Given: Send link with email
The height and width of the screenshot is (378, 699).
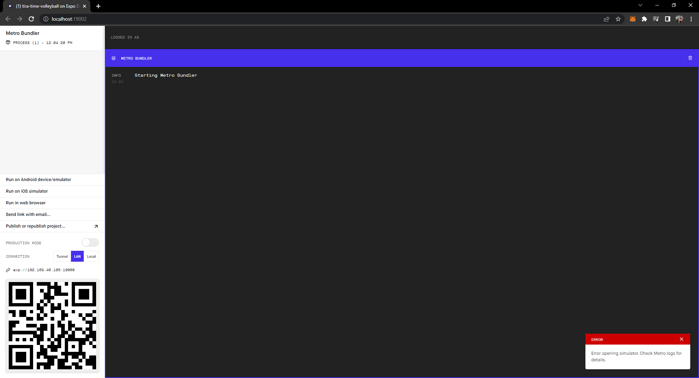Looking at the screenshot, I should pyautogui.click(x=52, y=214).
